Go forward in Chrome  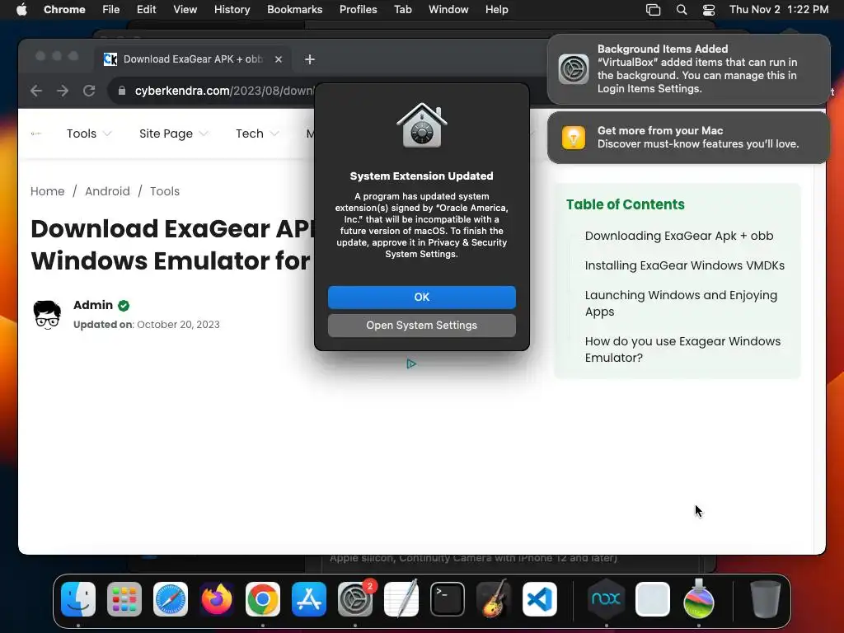(x=63, y=91)
